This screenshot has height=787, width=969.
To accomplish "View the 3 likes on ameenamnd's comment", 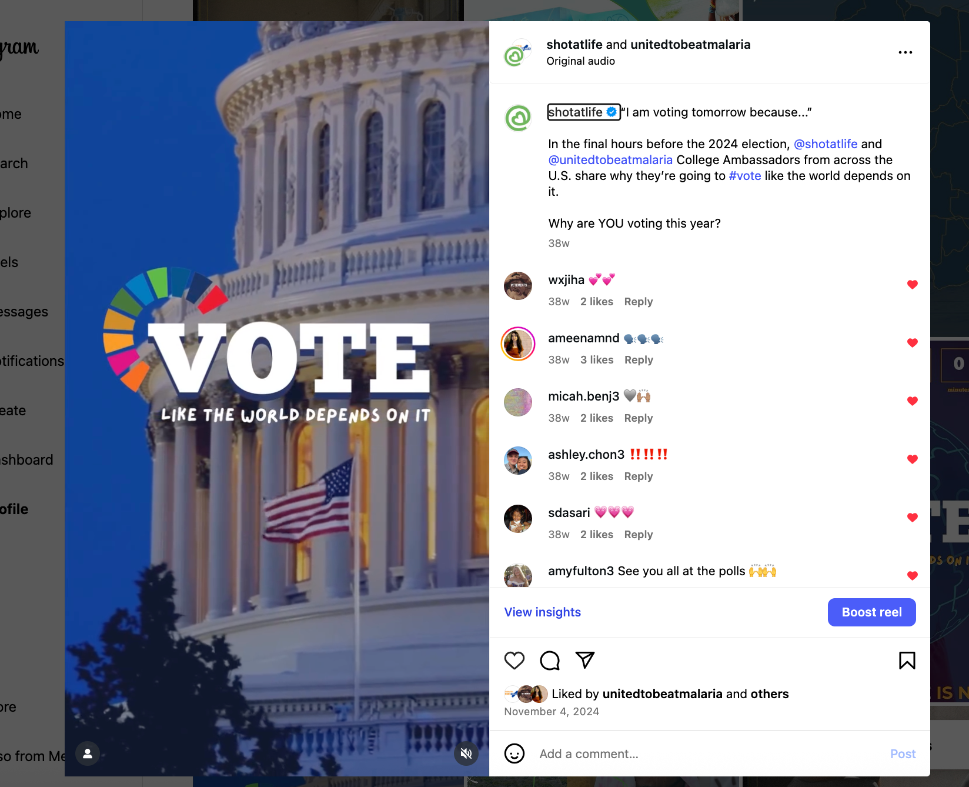I will pyautogui.click(x=597, y=360).
